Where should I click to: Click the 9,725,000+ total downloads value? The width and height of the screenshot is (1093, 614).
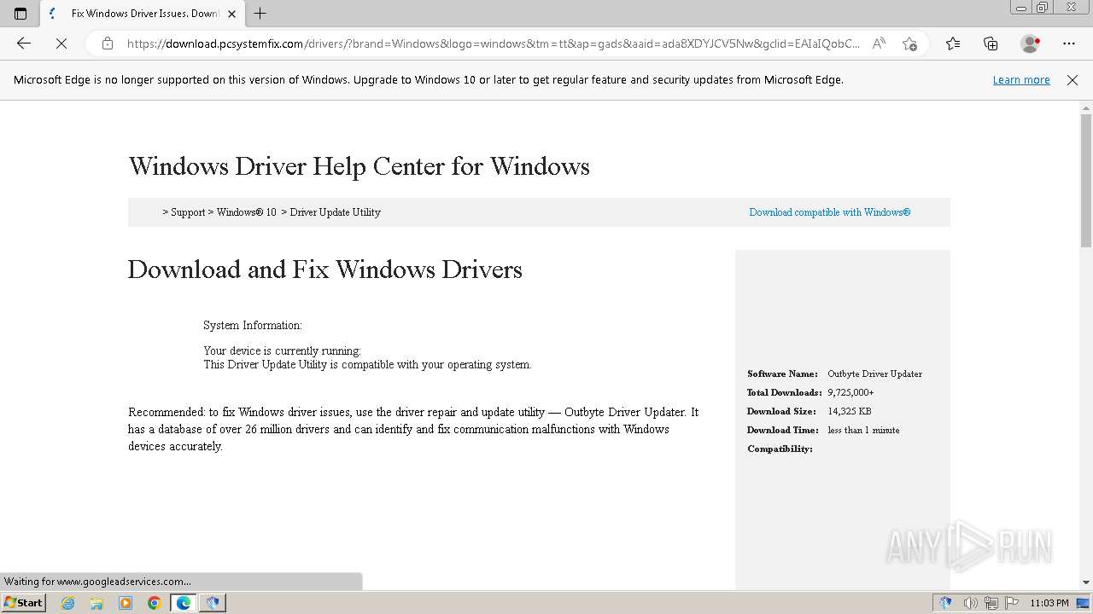click(x=850, y=392)
